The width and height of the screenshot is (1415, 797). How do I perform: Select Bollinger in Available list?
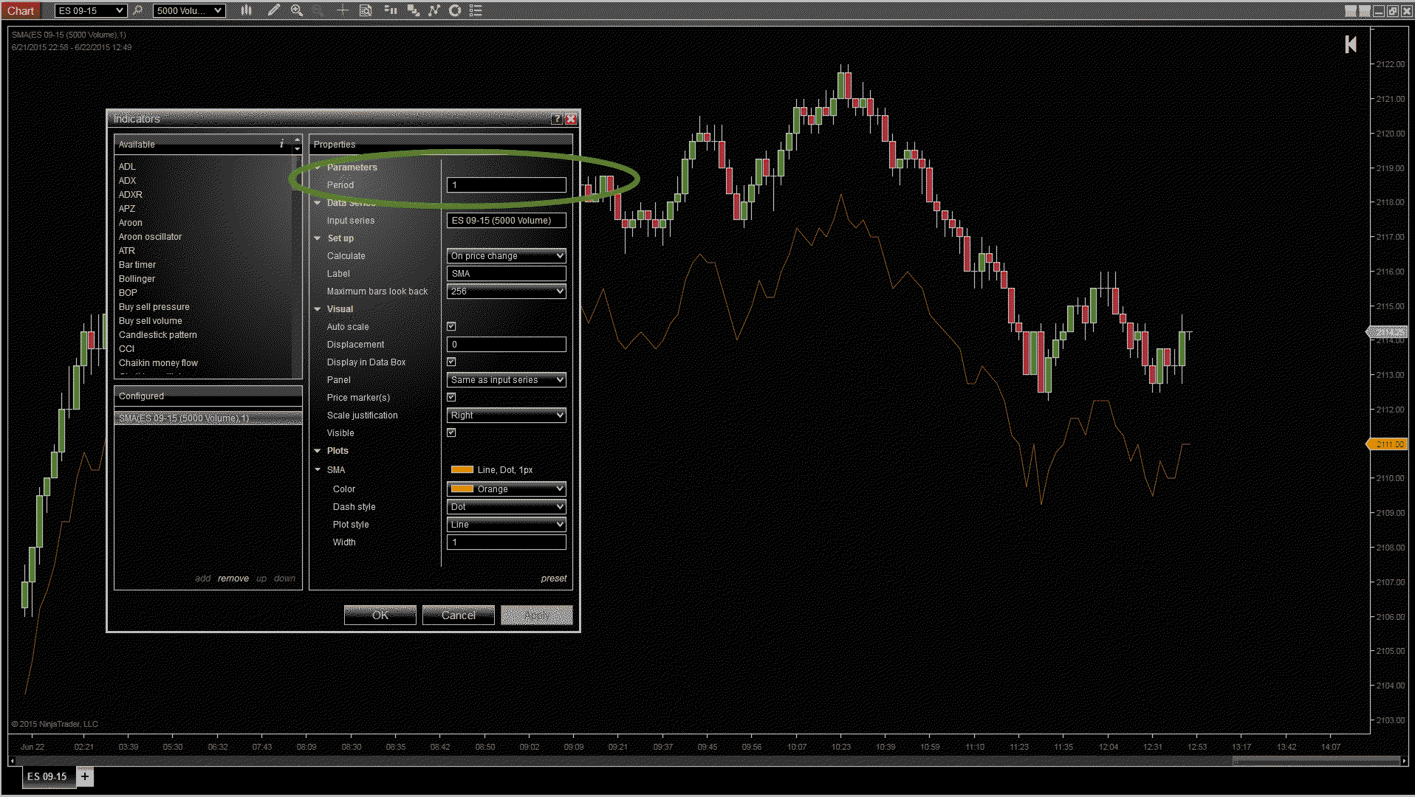[137, 279]
